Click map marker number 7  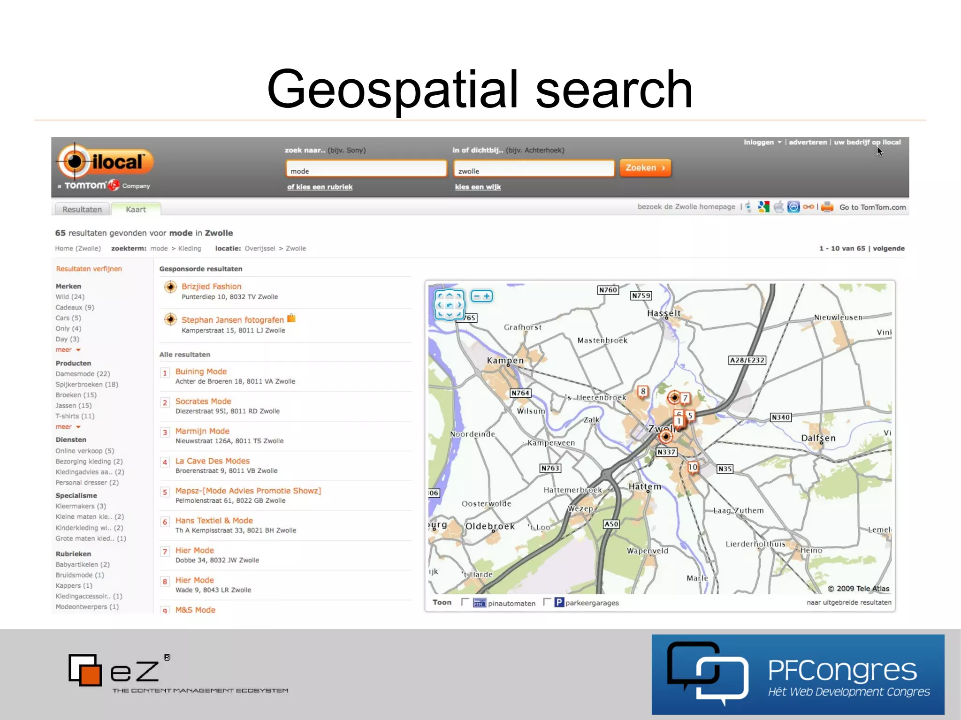click(685, 398)
